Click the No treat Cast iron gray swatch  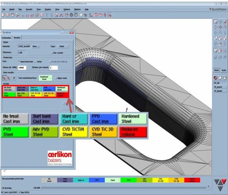coord(9,89)
